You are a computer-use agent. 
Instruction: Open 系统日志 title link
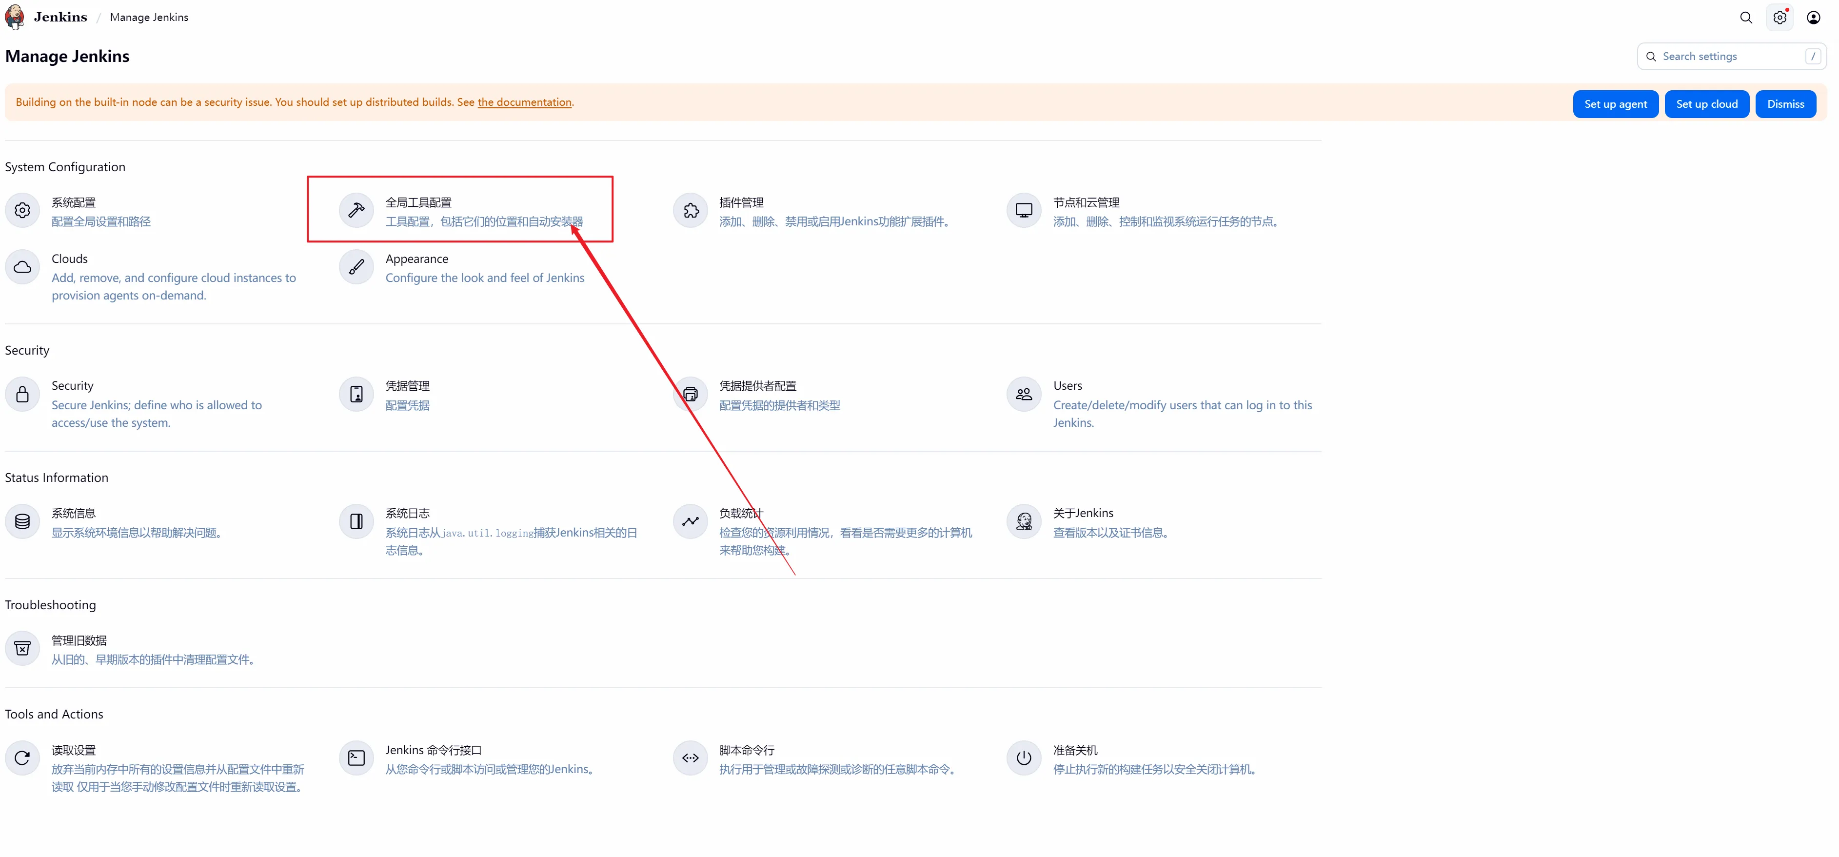pyautogui.click(x=408, y=514)
